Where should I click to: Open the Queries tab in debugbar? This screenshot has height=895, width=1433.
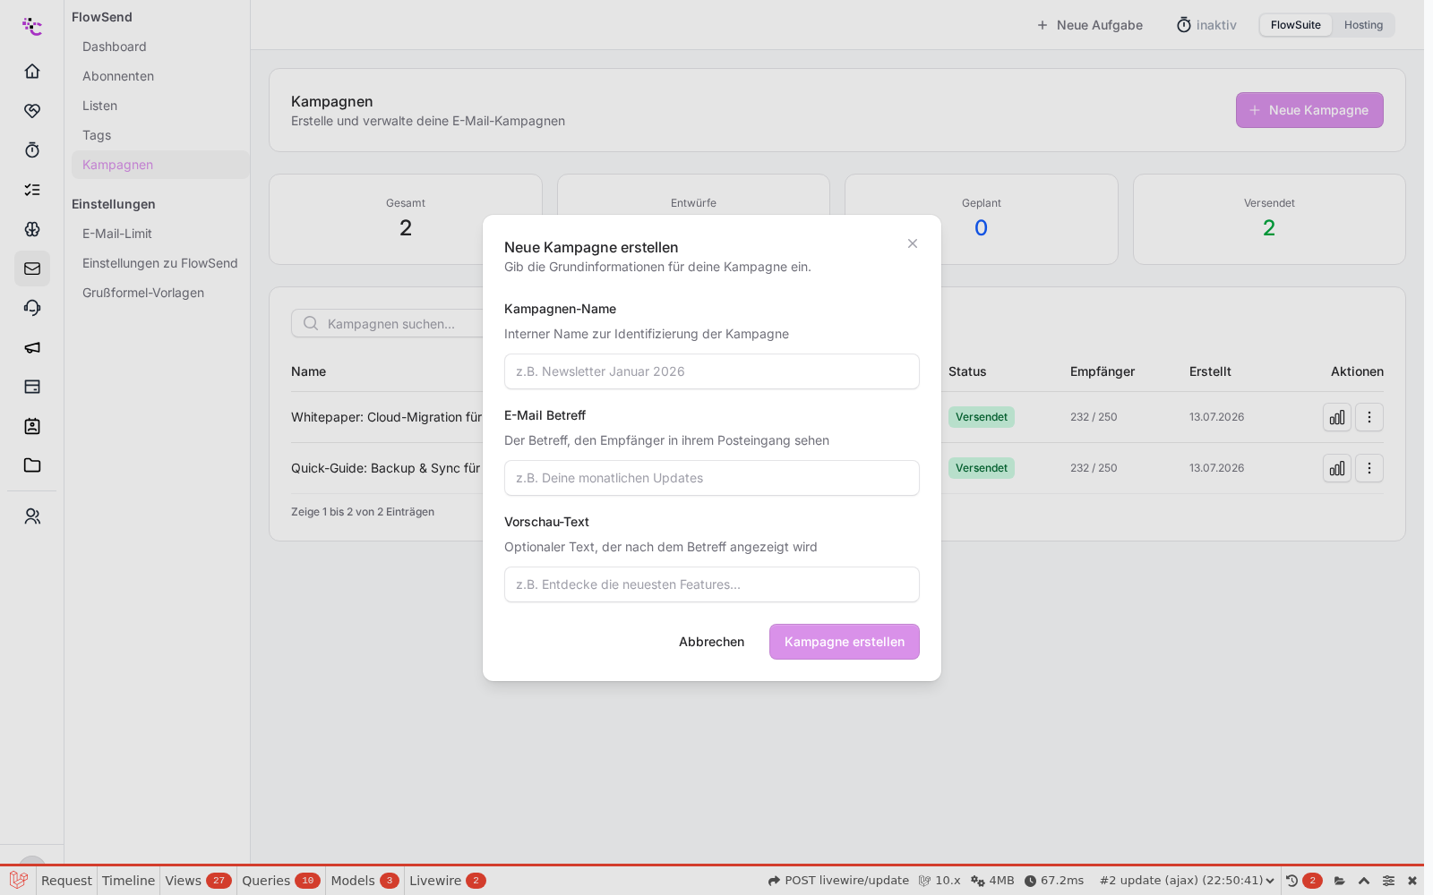click(x=280, y=881)
